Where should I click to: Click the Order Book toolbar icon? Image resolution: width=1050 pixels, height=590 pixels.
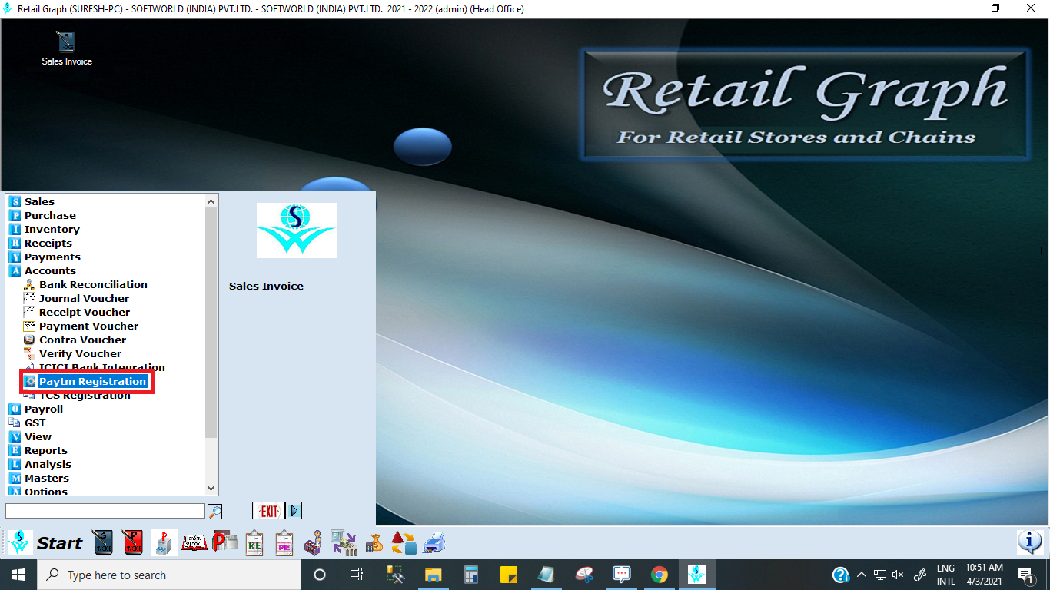(194, 543)
